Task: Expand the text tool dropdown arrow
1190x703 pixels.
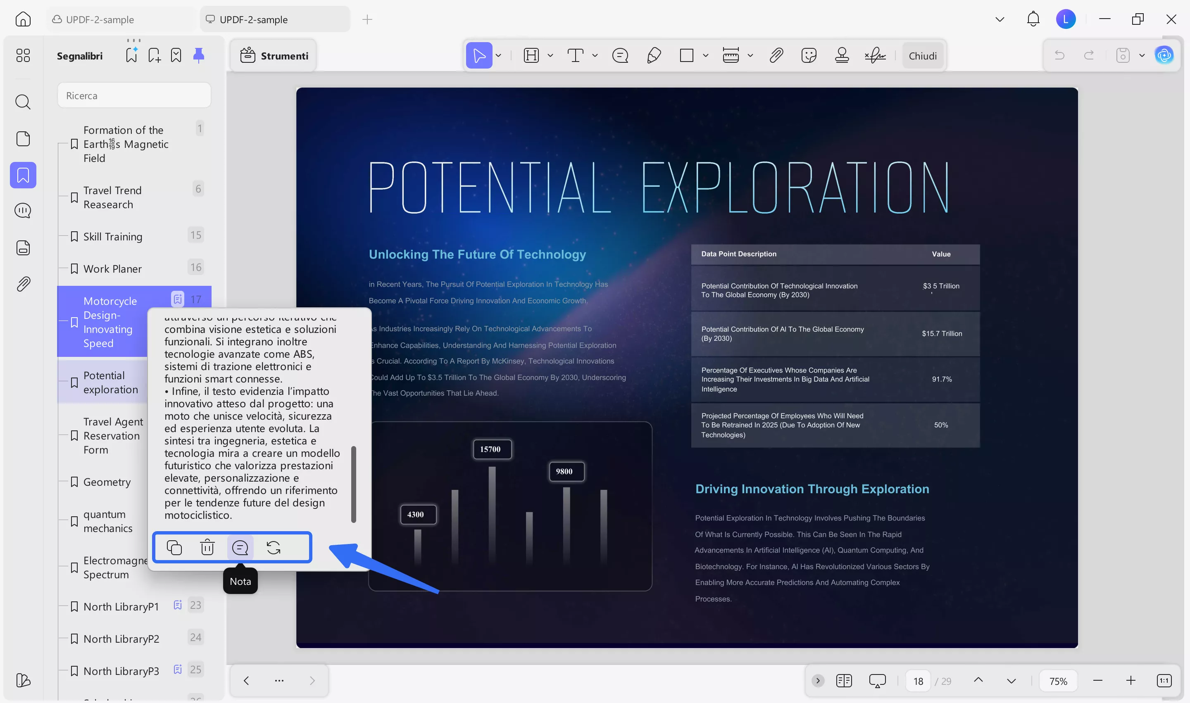Action: (x=595, y=55)
